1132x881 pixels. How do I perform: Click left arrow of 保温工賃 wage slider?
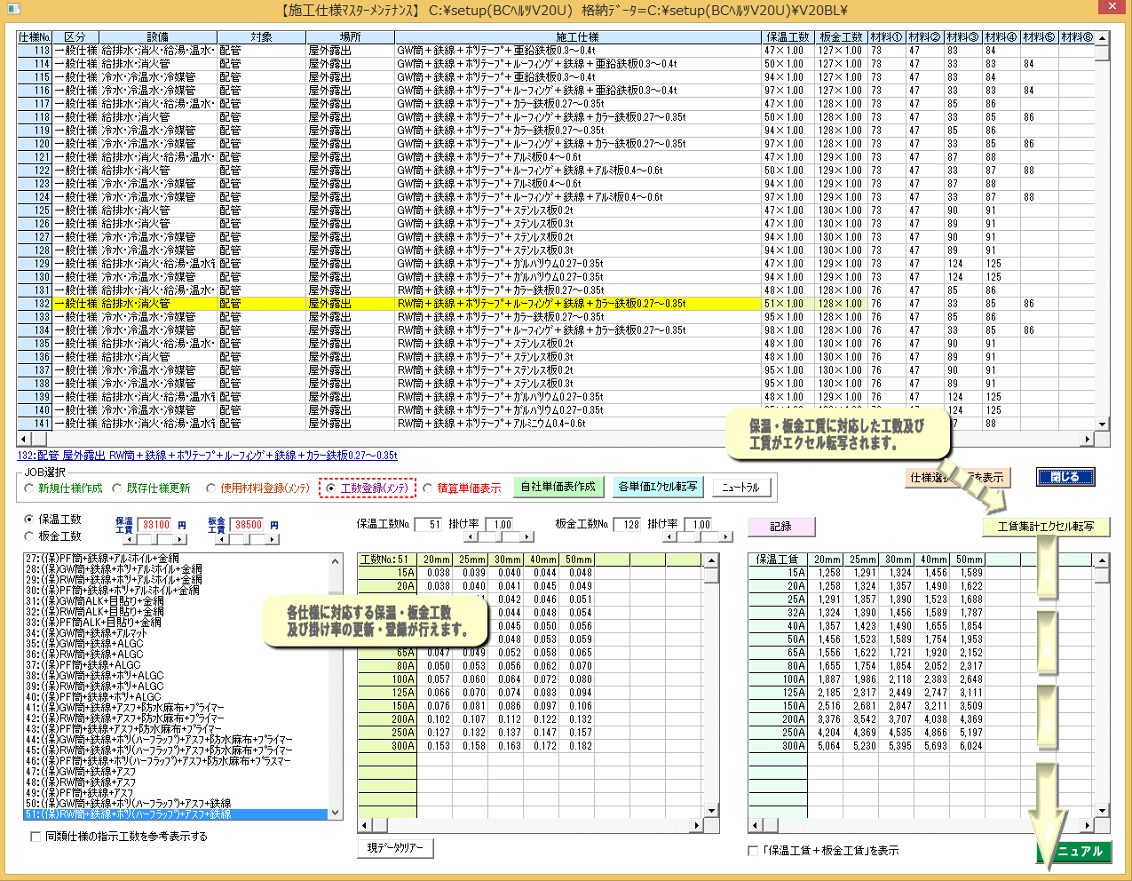tap(128, 539)
